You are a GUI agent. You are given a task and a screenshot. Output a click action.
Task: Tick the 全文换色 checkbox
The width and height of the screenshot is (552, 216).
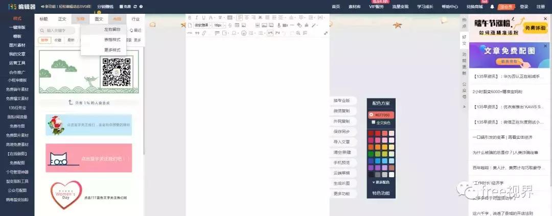click(x=374, y=123)
